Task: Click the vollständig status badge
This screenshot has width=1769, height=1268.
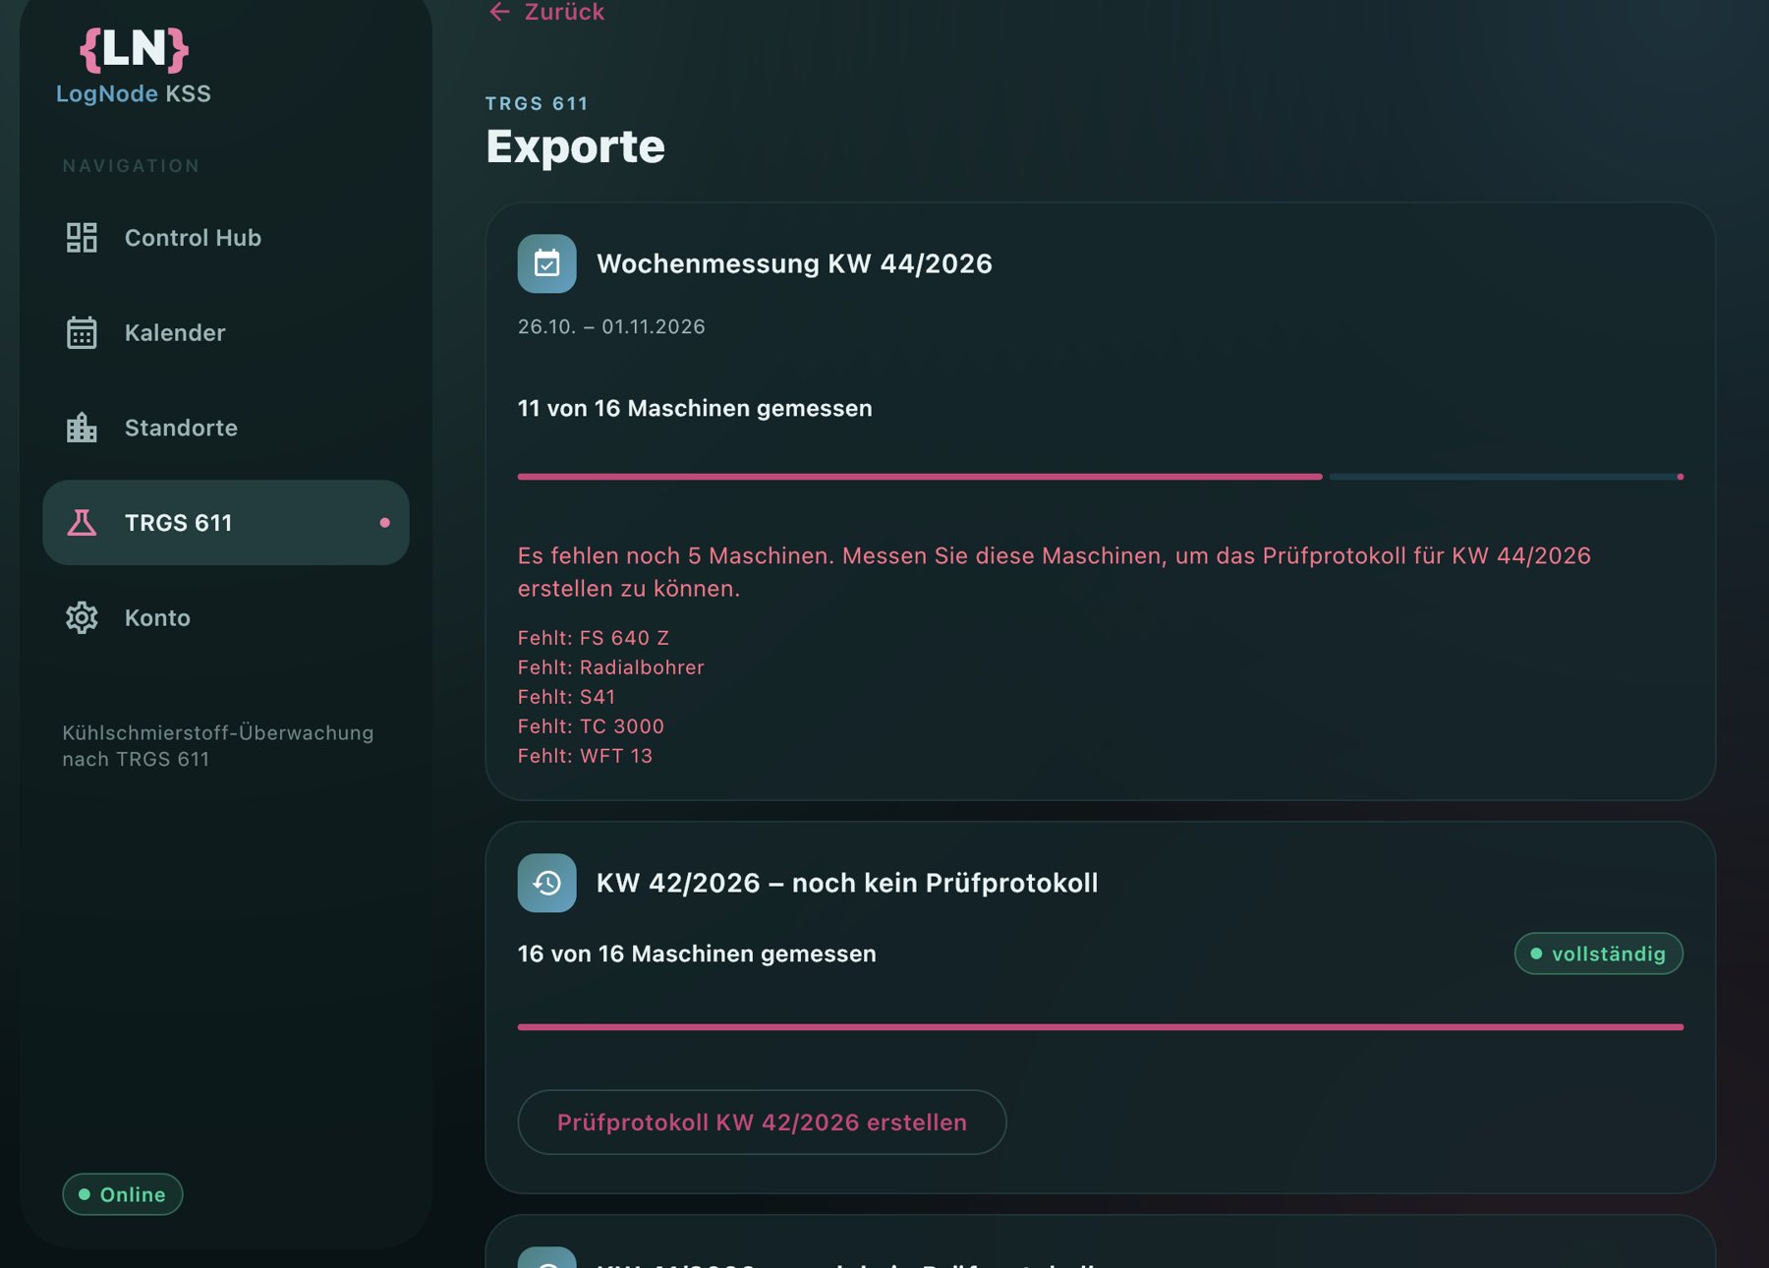Action: click(x=1598, y=953)
